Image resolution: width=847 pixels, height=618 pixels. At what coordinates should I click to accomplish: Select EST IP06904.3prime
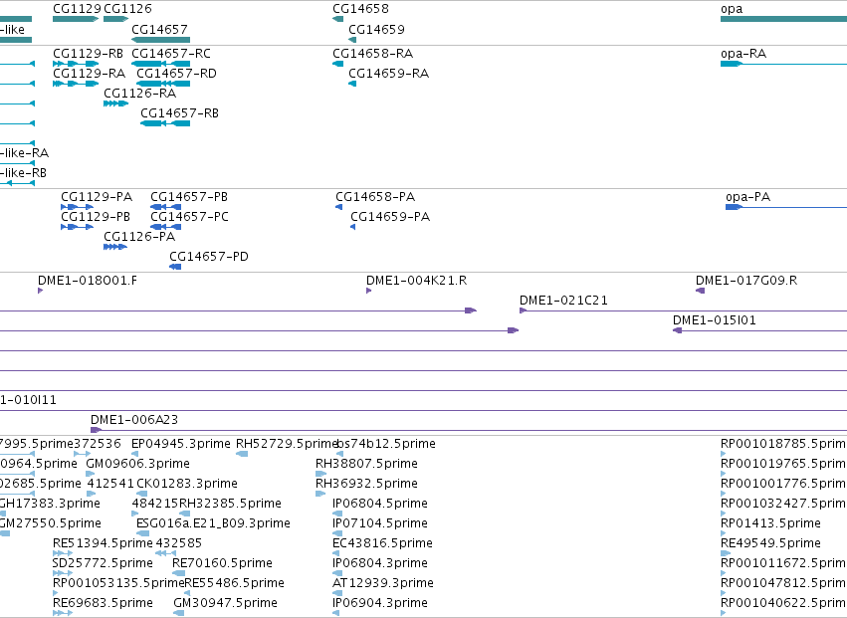click(380, 603)
